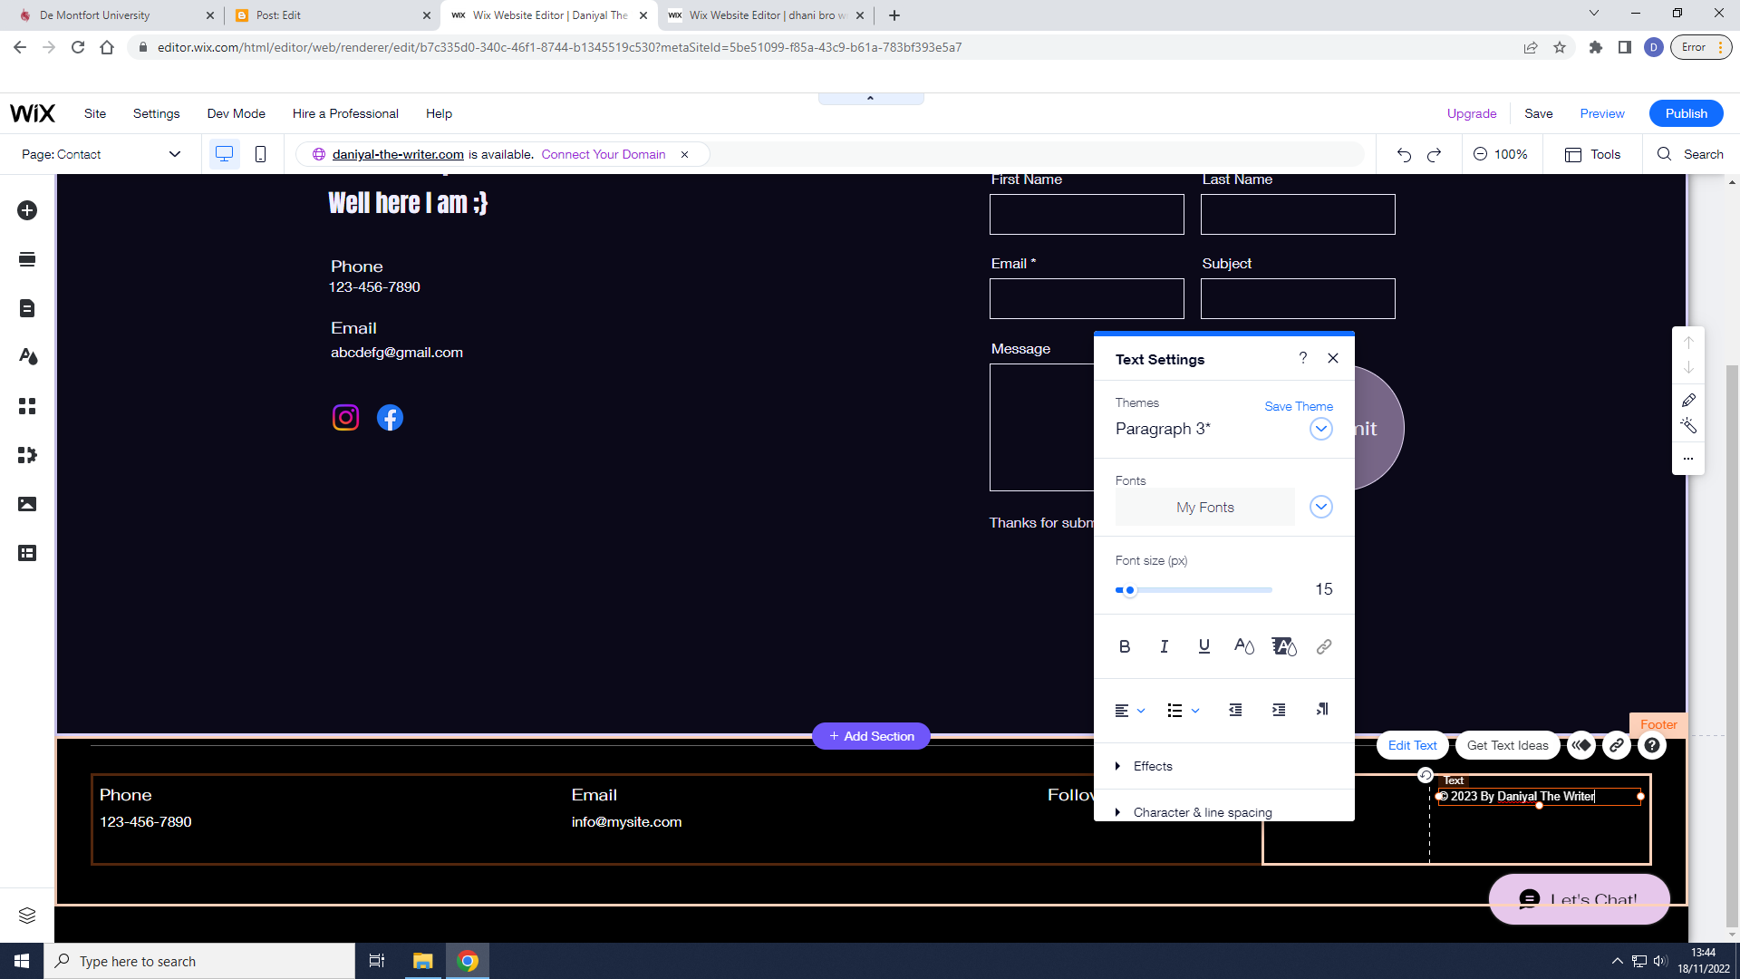1740x979 pixels.
Task: Switch to mobile view
Action: [260, 154]
